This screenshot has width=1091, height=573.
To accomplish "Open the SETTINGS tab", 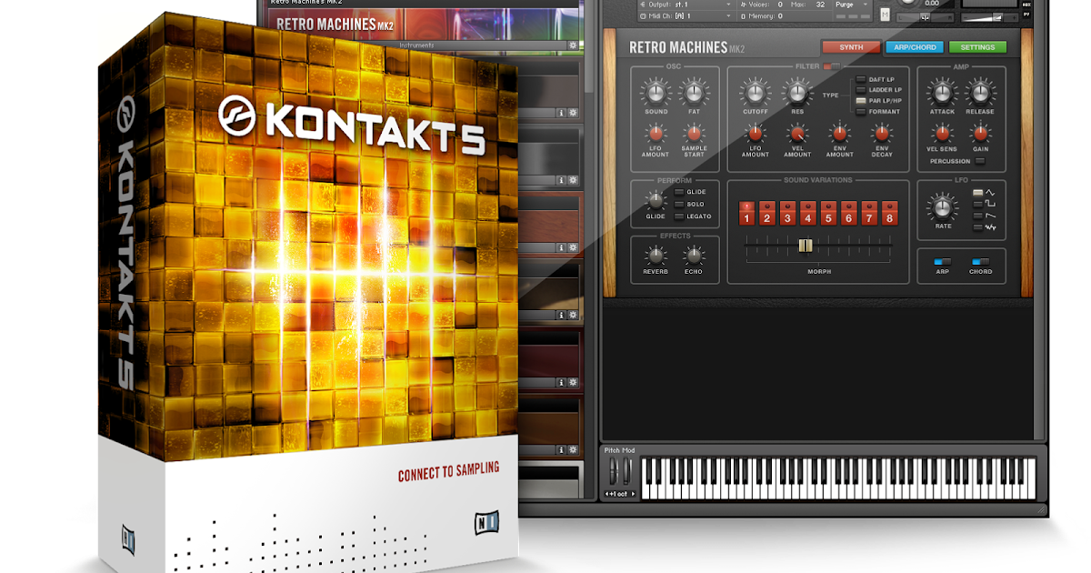I will [x=977, y=47].
